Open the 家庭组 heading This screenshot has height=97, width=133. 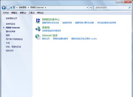pos(46,27)
